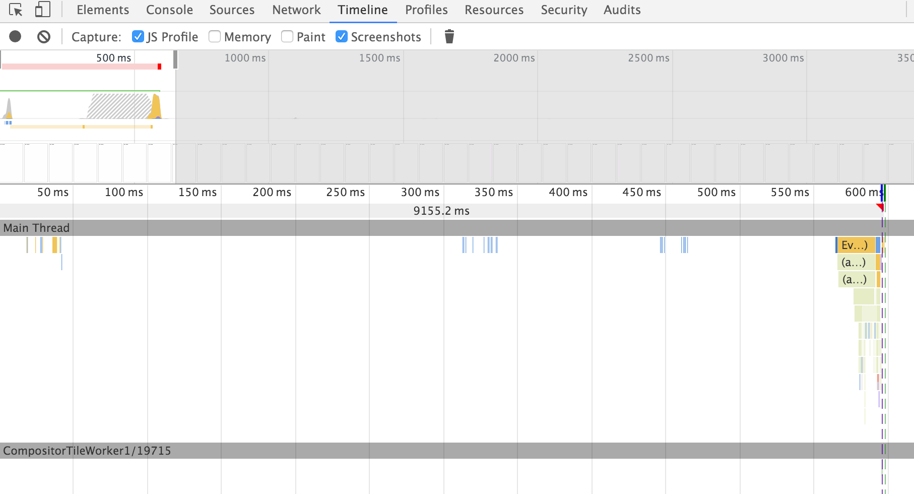This screenshot has height=494, width=914.
Task: Click the 300 ms flame chart ruler label
Action: coord(420,192)
